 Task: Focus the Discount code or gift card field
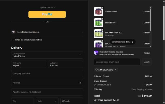tap(117, 62)
